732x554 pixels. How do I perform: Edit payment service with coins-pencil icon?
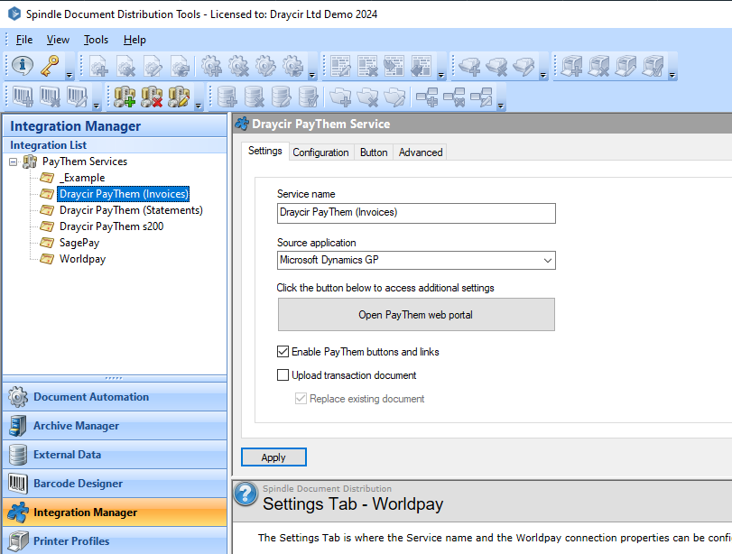[179, 97]
